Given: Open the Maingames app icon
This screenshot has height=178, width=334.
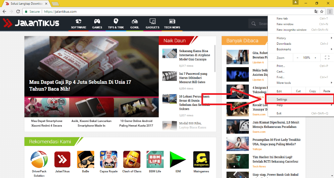Looking at the screenshot, I should 201,159.
